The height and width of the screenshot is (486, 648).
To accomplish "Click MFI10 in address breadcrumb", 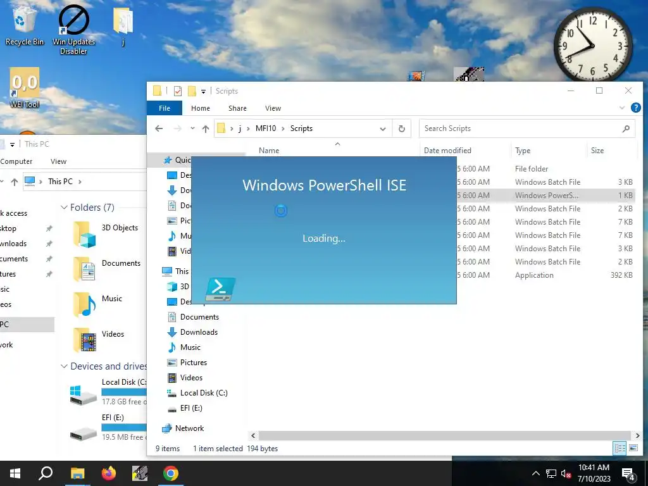I will pos(266,128).
